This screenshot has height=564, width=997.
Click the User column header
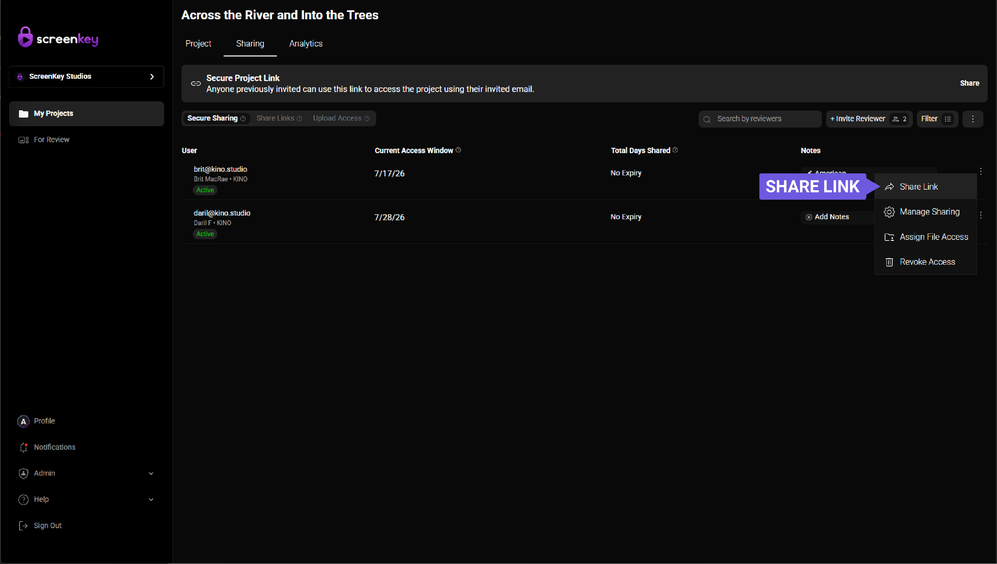tap(189, 150)
